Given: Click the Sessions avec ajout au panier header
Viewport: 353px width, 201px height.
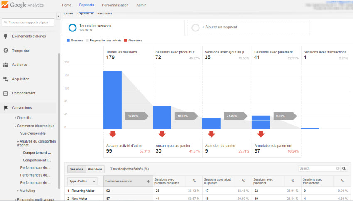Looking at the screenshot, I should [x=217, y=181].
